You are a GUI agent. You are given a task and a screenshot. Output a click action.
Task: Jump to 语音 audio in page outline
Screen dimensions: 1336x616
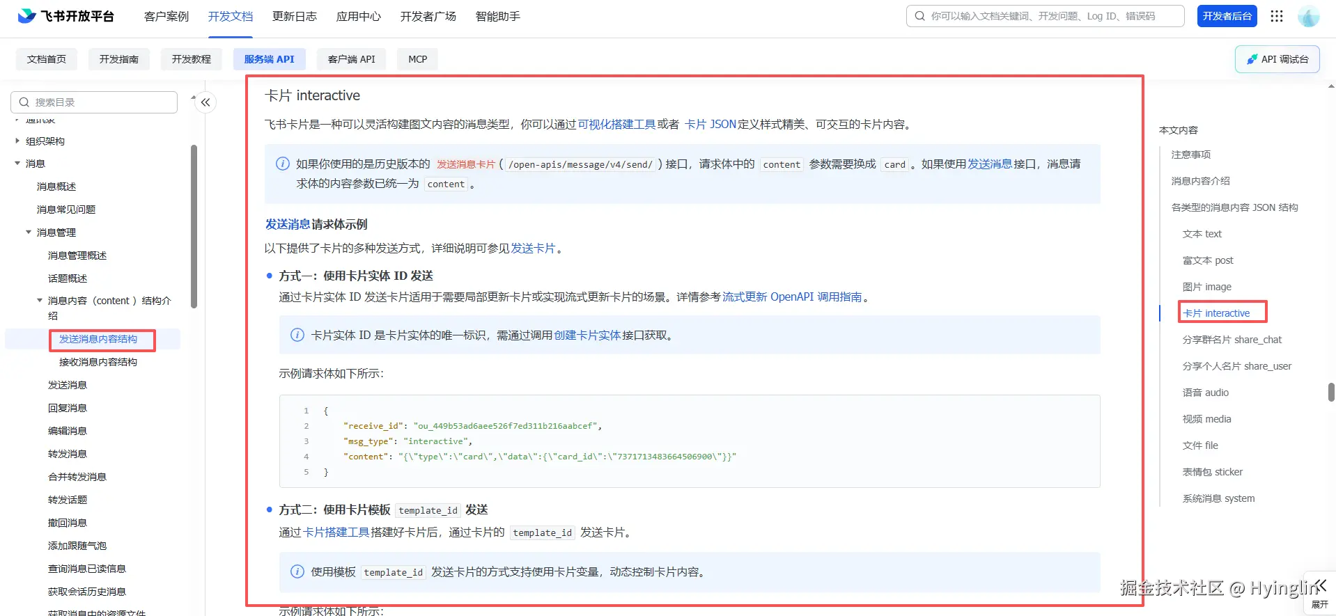[x=1206, y=393]
